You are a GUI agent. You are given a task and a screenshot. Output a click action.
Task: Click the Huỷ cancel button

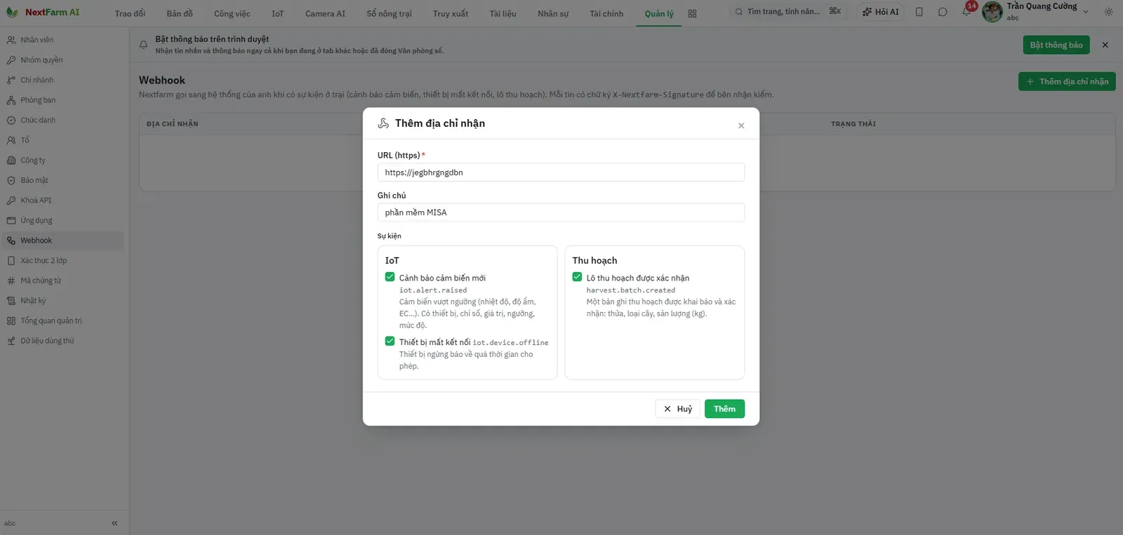click(x=678, y=409)
